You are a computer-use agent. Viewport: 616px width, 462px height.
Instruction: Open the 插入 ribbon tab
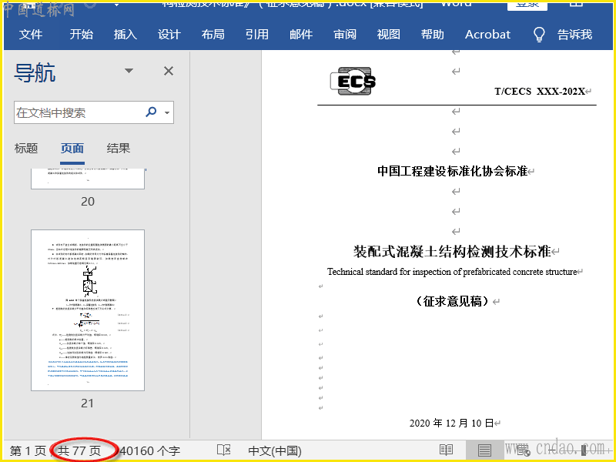point(126,34)
